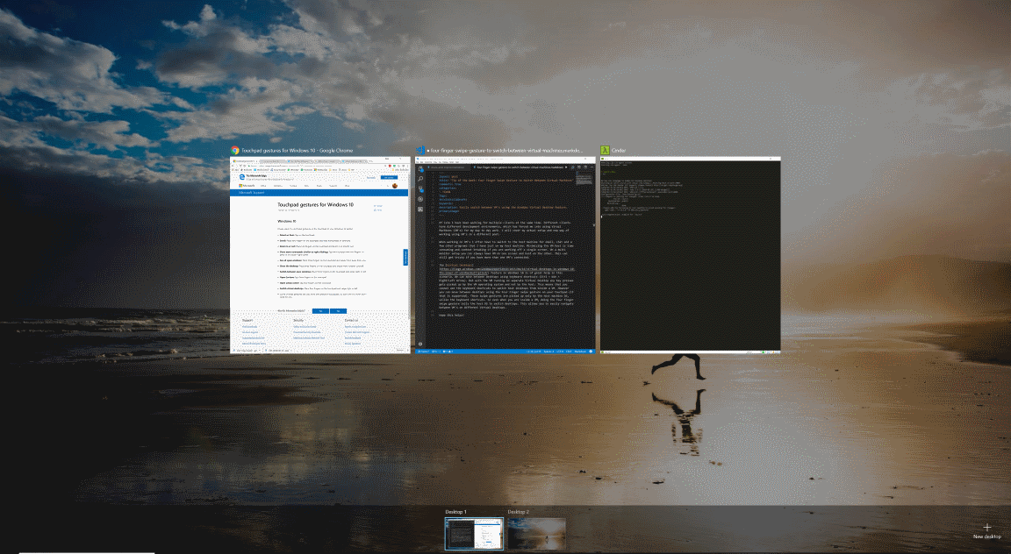Open the Cmder terminal window thumbnail
This screenshot has width=1011, height=554.
coord(691,255)
